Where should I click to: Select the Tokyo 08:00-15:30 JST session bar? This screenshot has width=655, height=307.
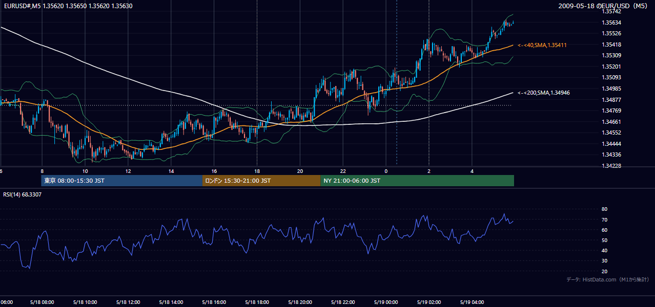122,181
